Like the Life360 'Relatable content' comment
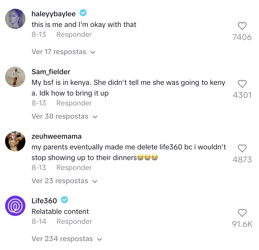Viewport: 259px width, 250px height. [x=242, y=213]
